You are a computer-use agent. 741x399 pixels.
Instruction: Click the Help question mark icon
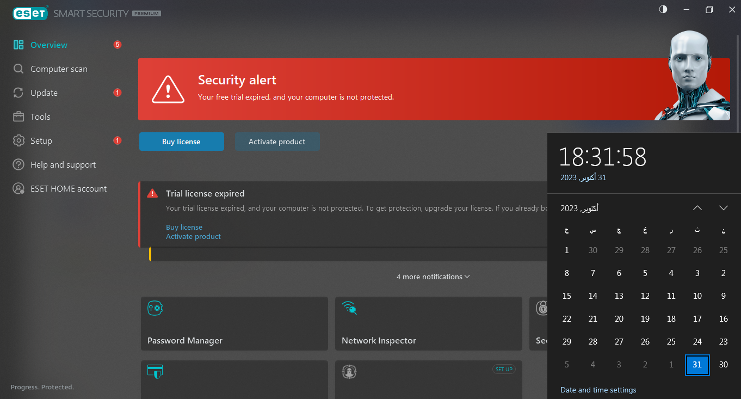point(18,165)
